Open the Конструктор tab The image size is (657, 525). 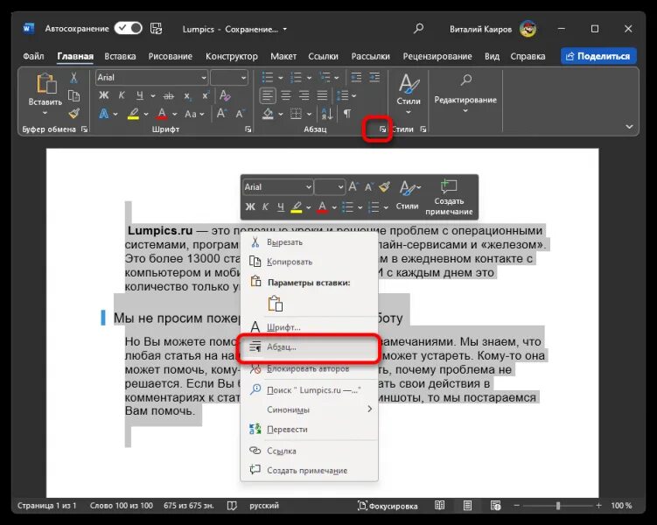pyautogui.click(x=231, y=56)
